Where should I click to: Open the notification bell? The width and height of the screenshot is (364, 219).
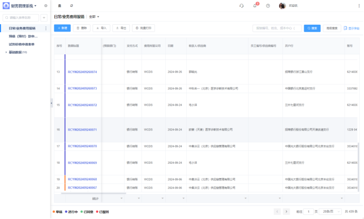point(255,6)
